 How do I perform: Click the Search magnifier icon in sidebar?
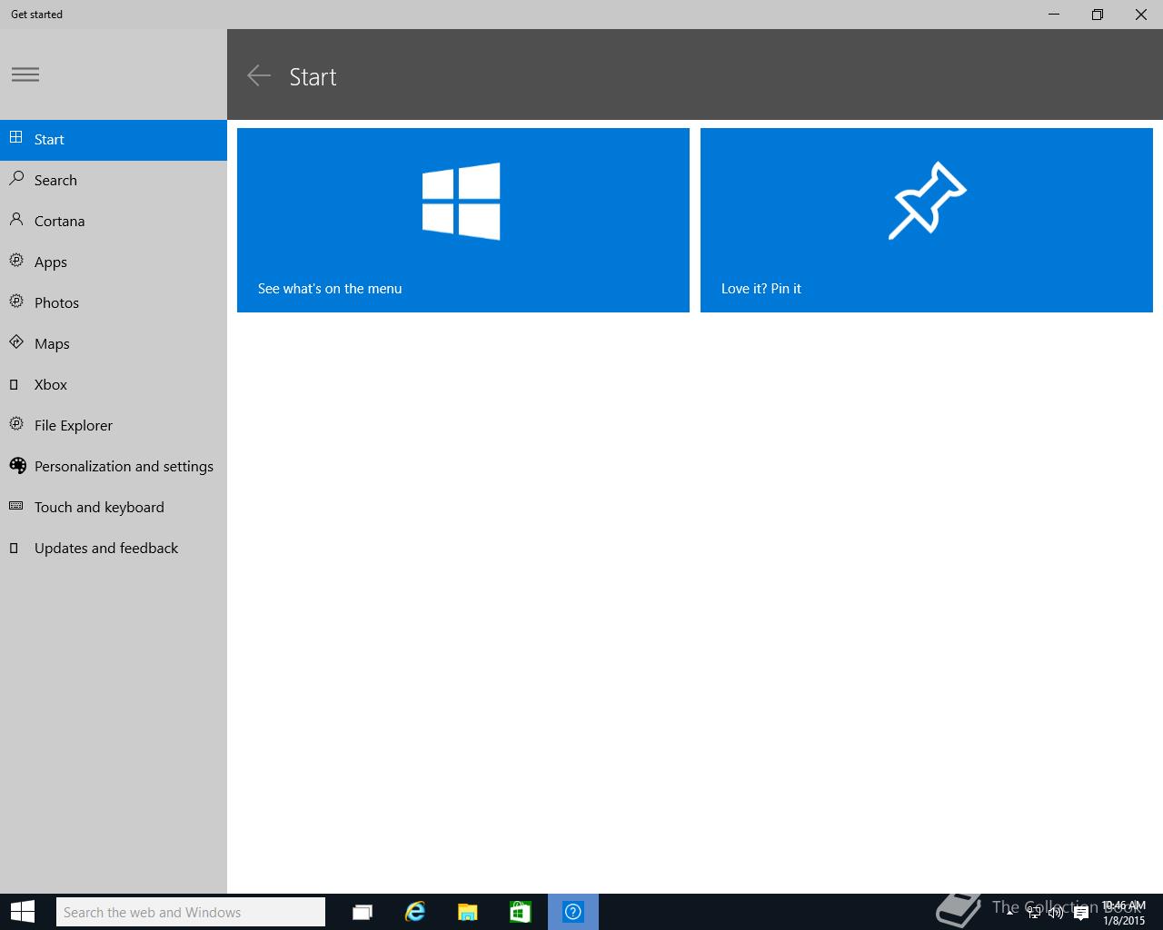tap(16, 179)
